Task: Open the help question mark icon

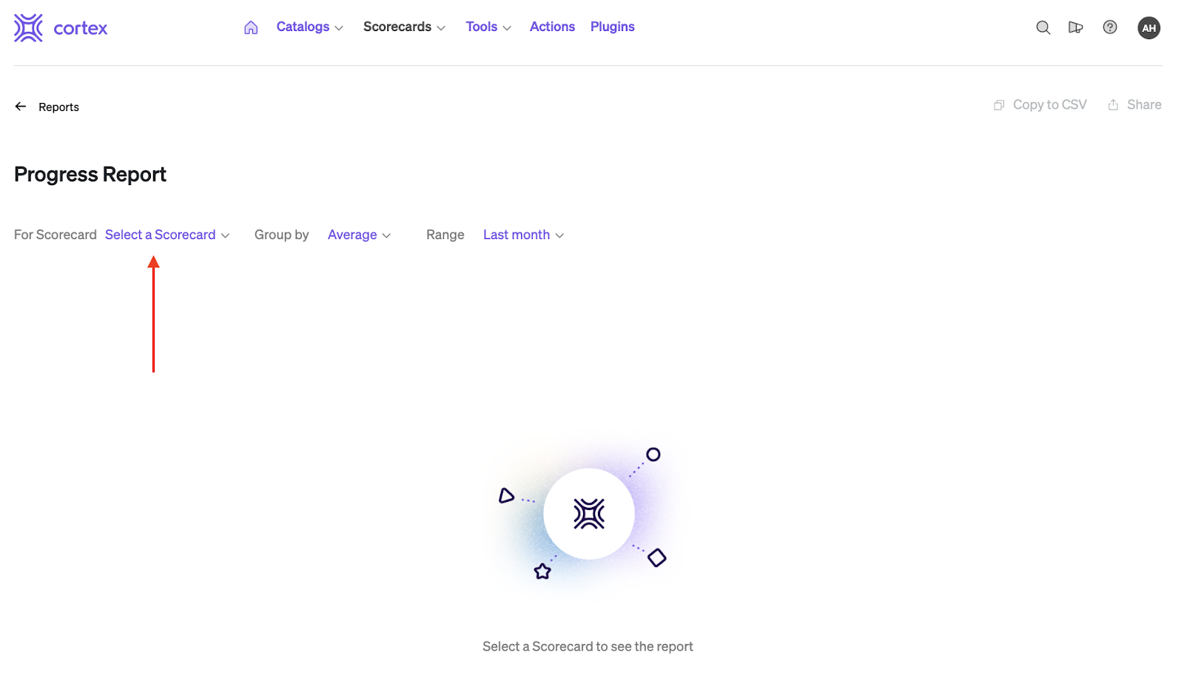Action: [x=1109, y=27]
